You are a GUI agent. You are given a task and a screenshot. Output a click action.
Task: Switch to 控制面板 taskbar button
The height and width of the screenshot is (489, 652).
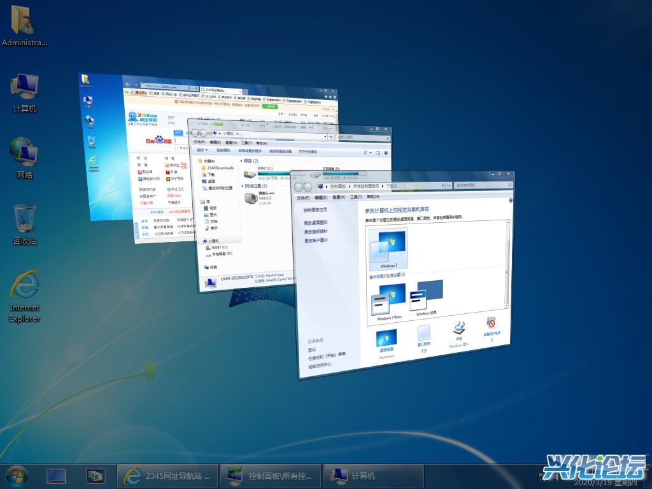tap(270, 476)
